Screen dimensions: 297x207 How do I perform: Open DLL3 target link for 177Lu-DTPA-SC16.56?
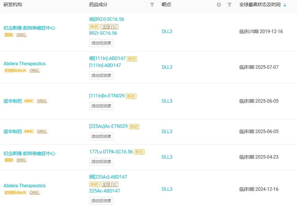[167, 157]
